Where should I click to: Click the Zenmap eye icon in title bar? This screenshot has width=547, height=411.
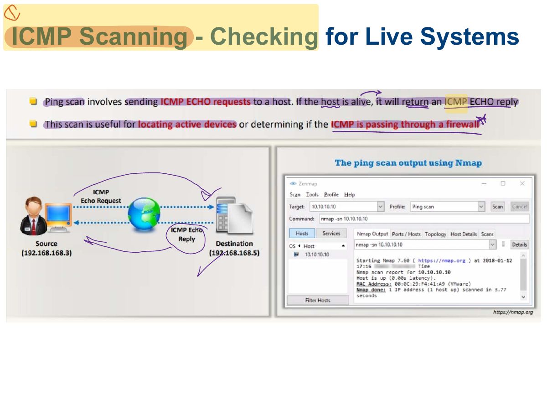tap(293, 183)
